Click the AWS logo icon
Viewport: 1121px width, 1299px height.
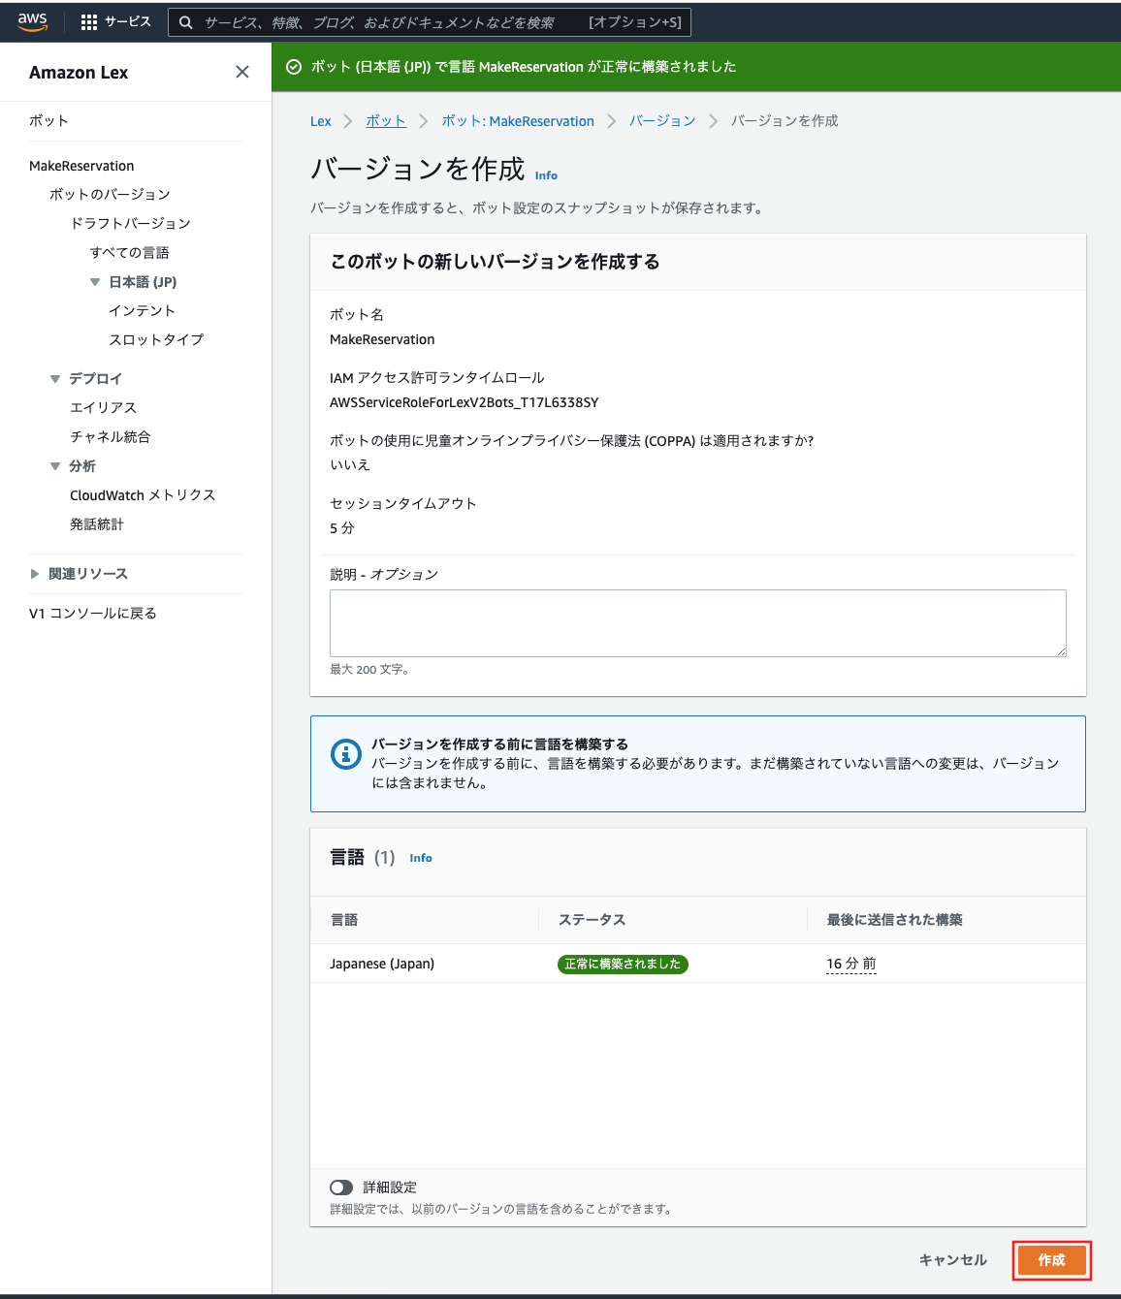coord(32,22)
